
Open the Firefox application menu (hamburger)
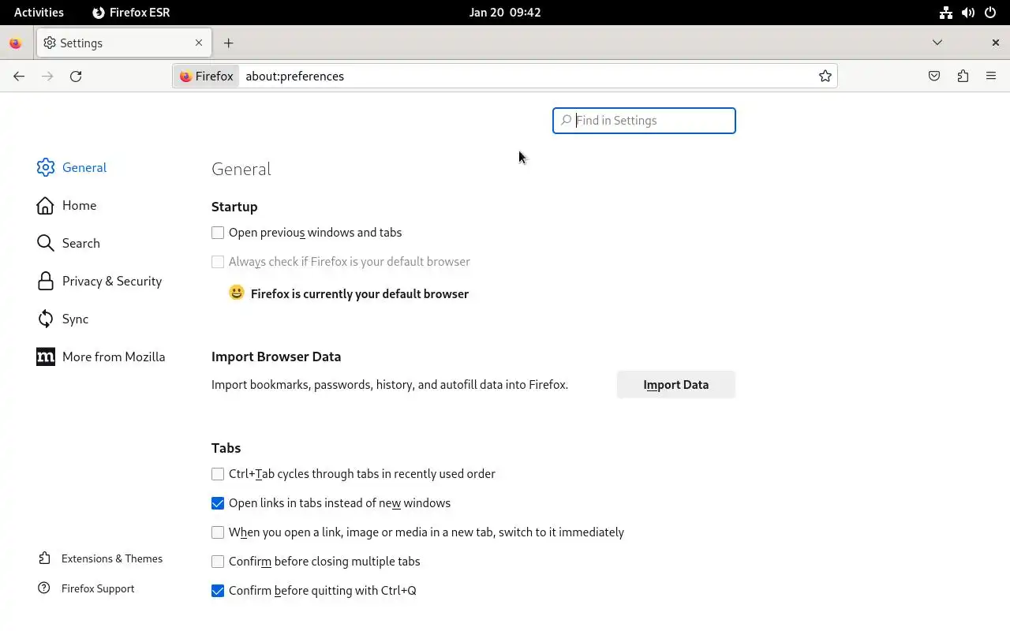[991, 77]
